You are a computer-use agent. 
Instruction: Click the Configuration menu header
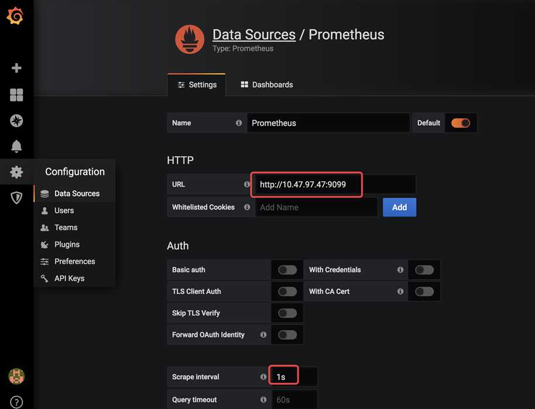coord(75,171)
